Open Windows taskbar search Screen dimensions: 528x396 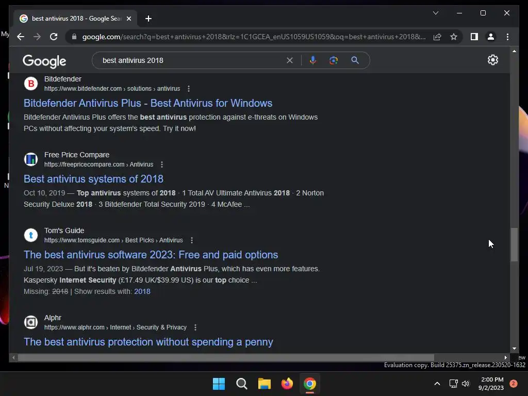tap(241, 384)
